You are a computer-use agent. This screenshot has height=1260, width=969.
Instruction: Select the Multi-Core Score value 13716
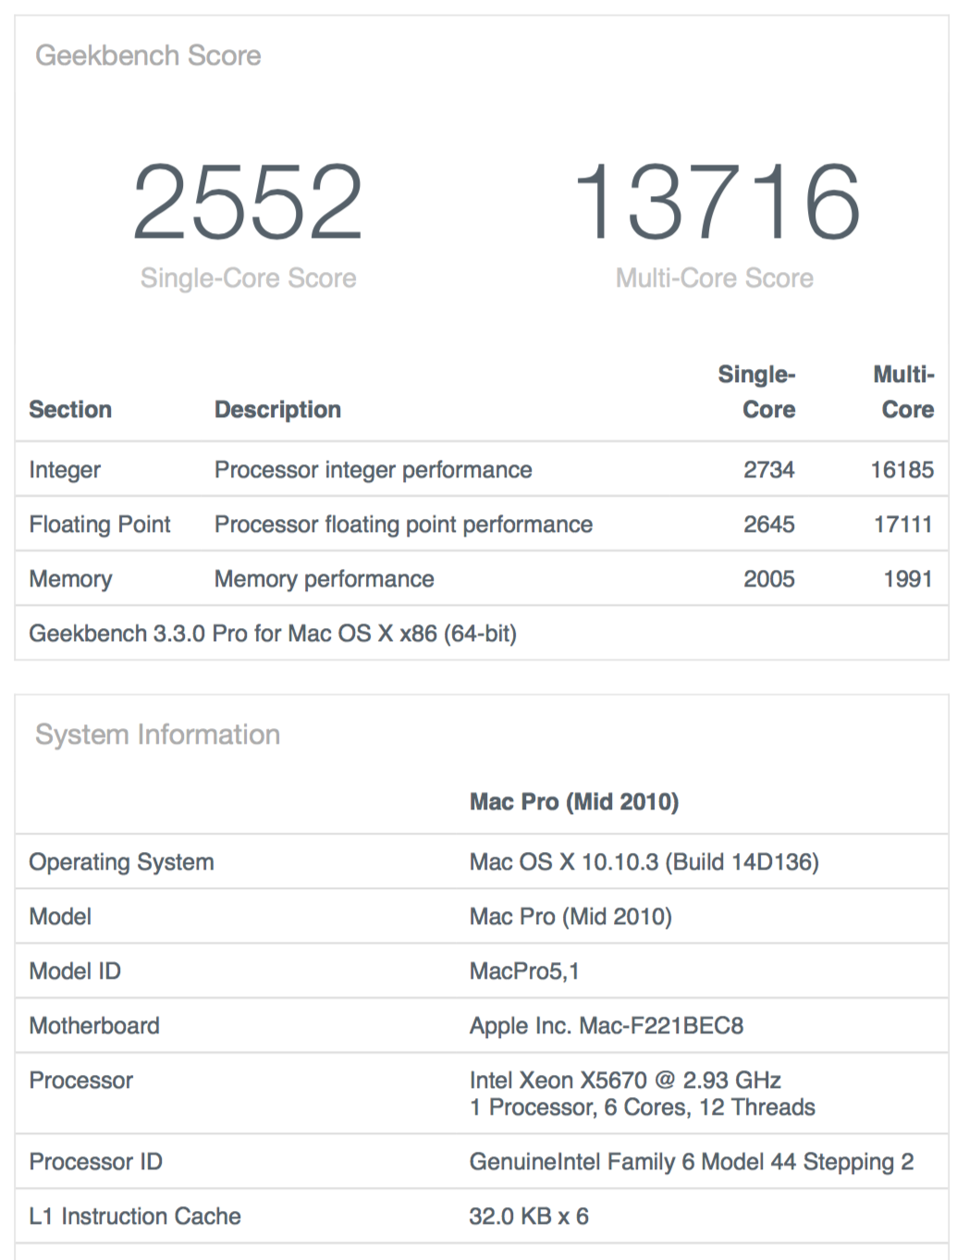coord(717,202)
